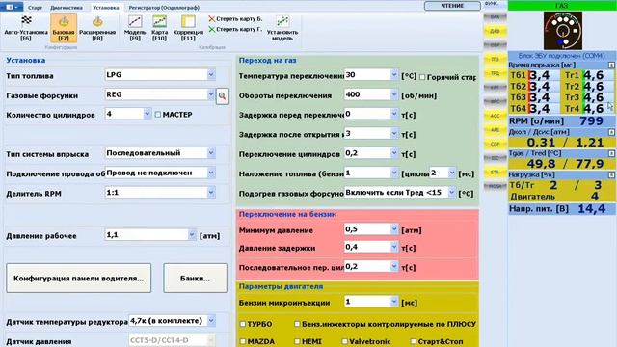Open the Тип системы впрыска dropdown
This screenshot has height=347, width=617.
click(211, 153)
